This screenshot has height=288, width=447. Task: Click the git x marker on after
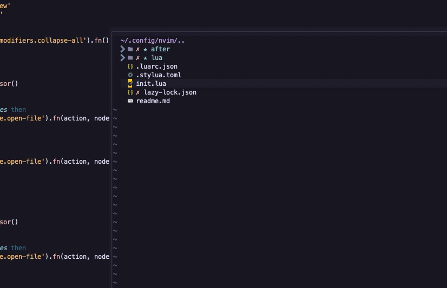(x=137, y=49)
